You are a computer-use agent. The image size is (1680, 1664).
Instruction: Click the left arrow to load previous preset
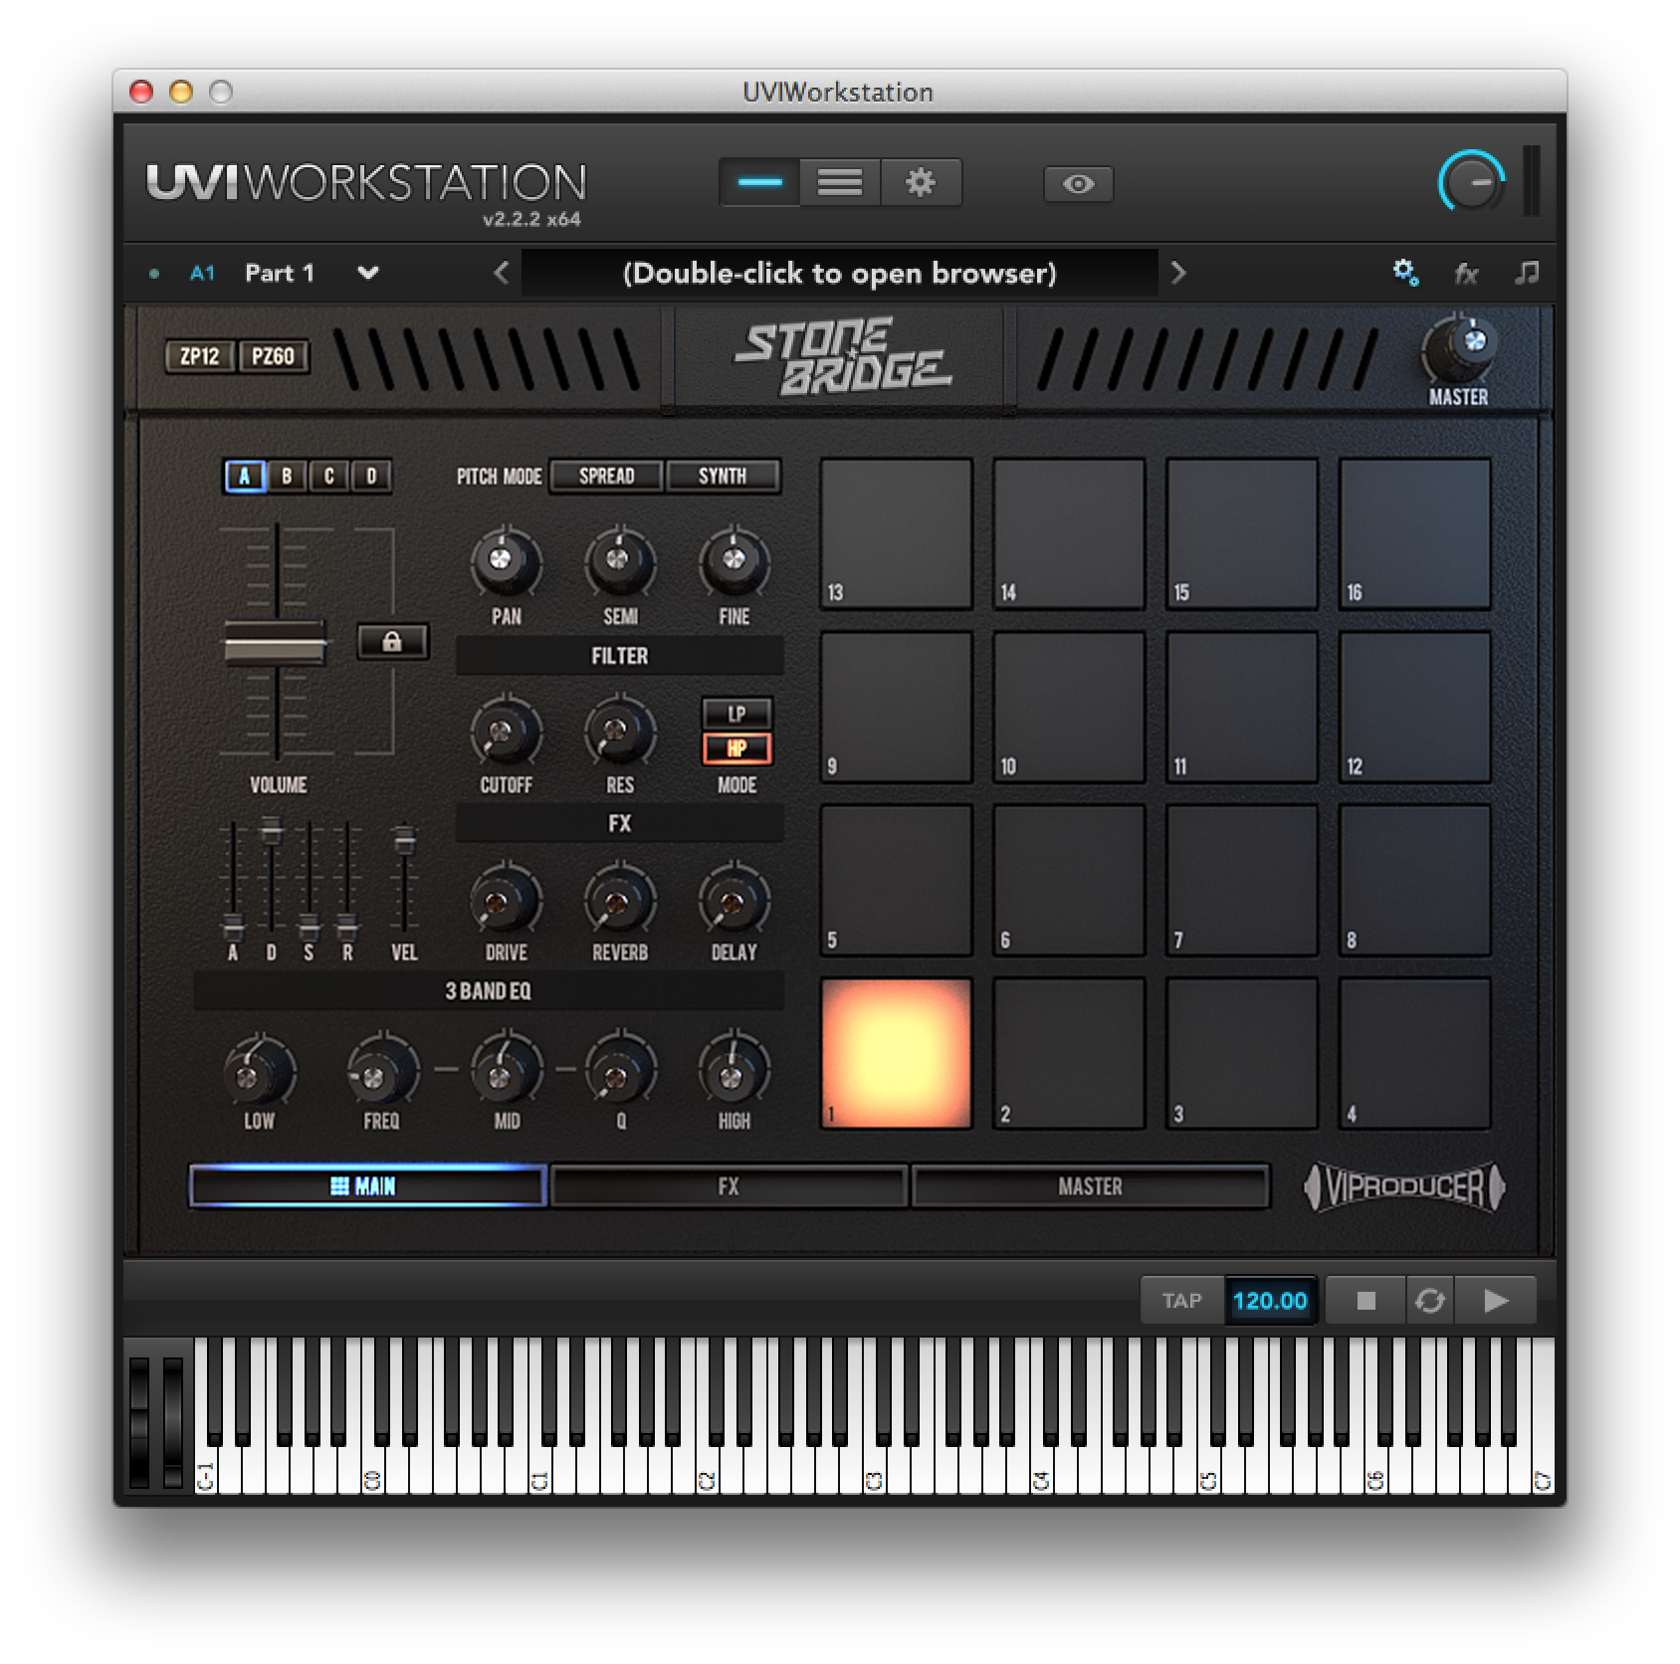pyautogui.click(x=501, y=273)
